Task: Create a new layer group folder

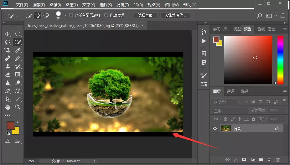Action: point(261,159)
